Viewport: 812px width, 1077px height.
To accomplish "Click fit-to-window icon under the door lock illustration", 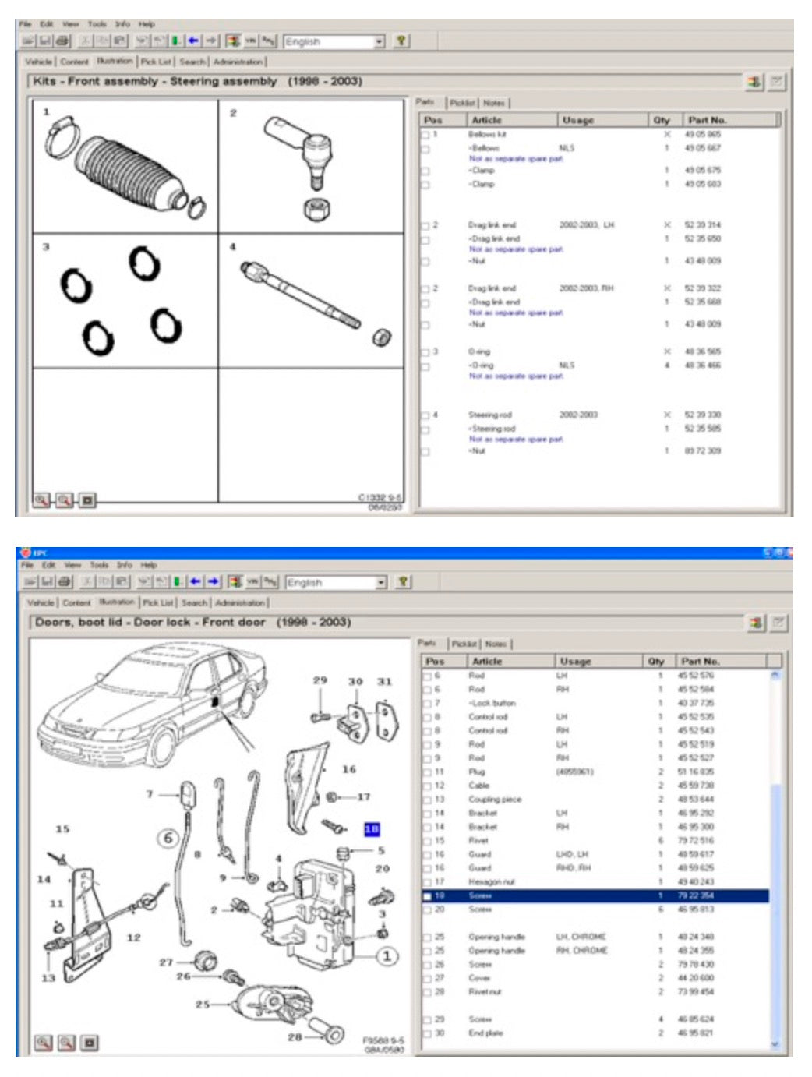I will point(90,1042).
